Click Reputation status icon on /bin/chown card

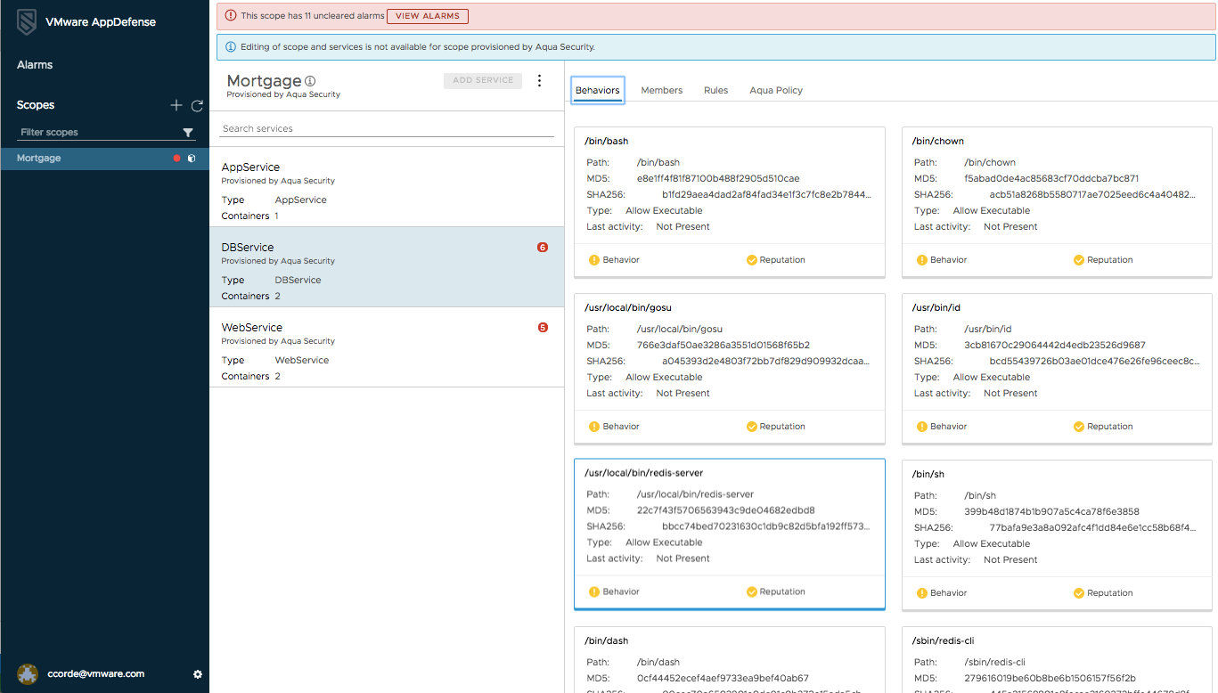coord(1079,260)
